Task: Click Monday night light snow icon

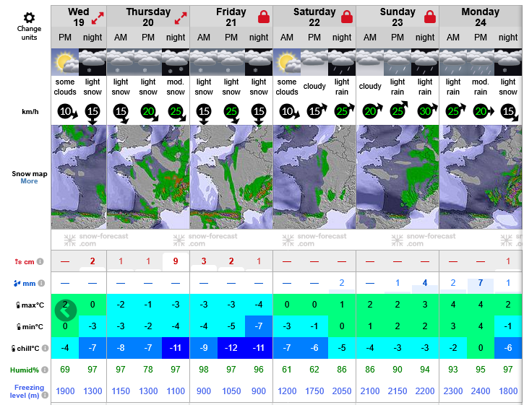Action: point(508,62)
